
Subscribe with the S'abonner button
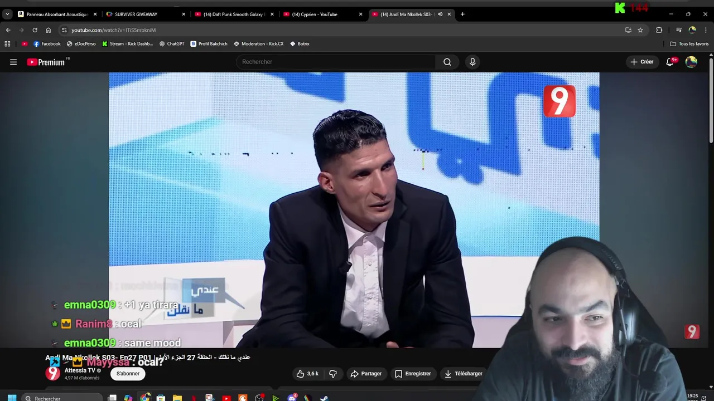[x=128, y=374]
